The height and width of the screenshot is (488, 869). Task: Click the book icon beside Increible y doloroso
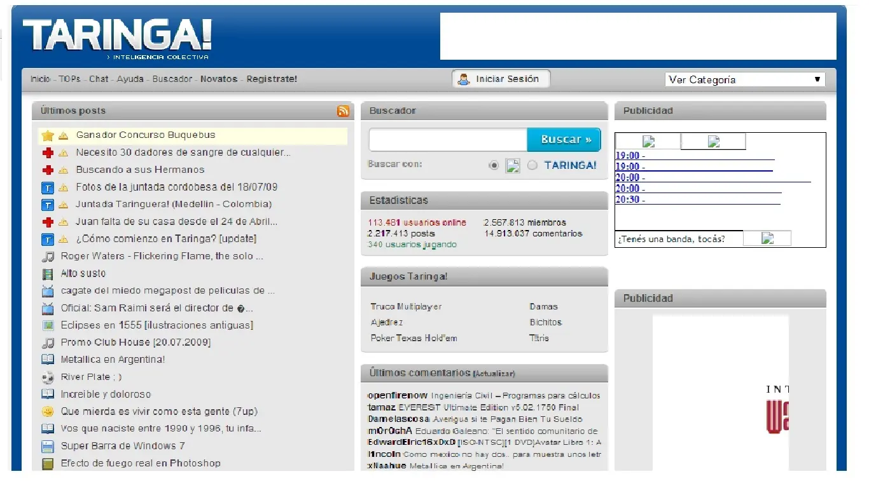pyautogui.click(x=48, y=395)
